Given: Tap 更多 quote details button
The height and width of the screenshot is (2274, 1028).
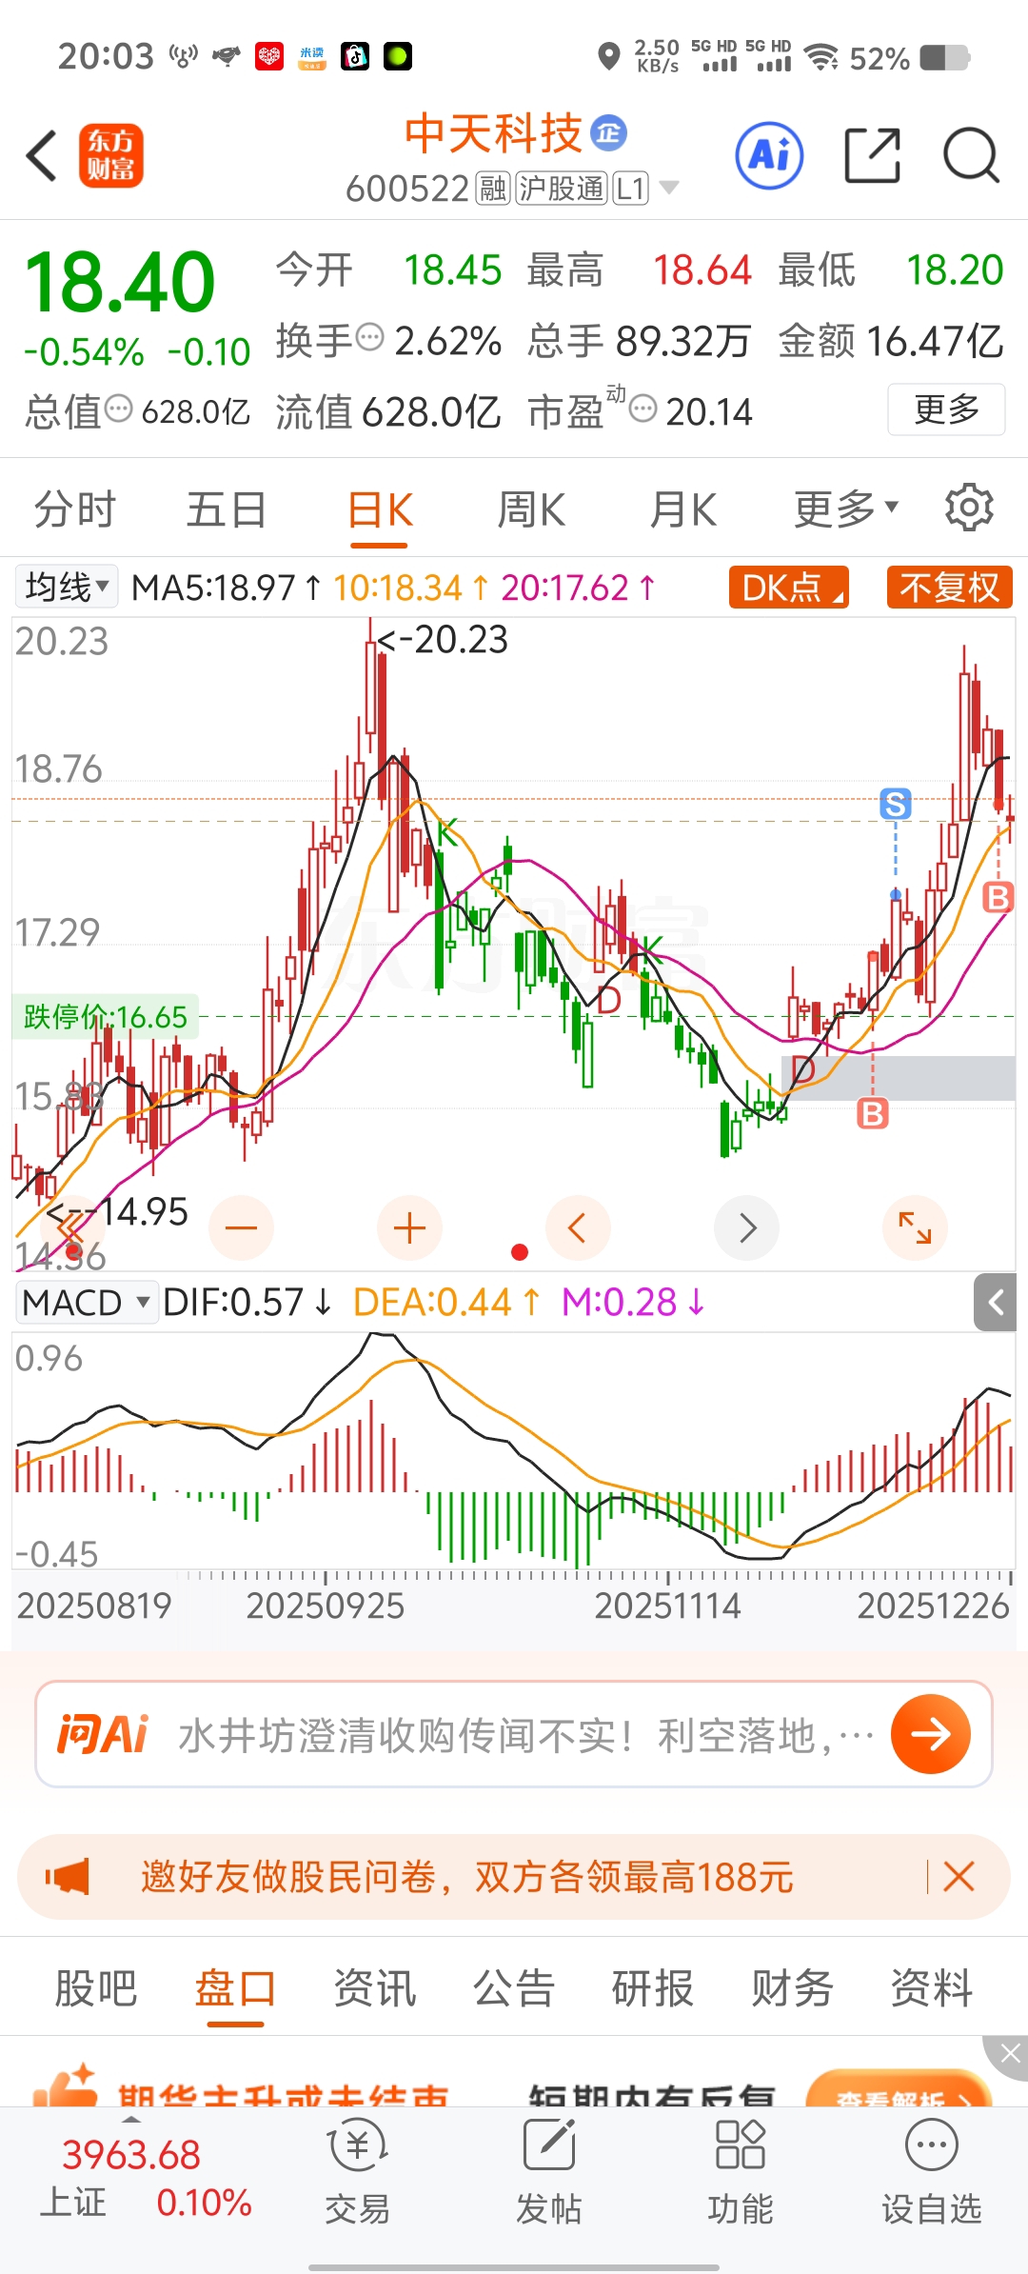Looking at the screenshot, I should 946,409.
